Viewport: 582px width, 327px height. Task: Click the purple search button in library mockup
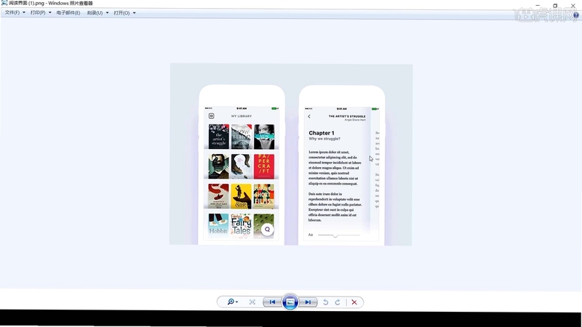click(267, 229)
